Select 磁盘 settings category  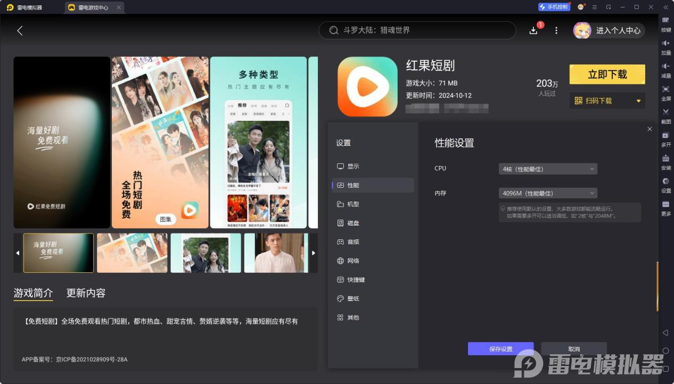pos(373,223)
